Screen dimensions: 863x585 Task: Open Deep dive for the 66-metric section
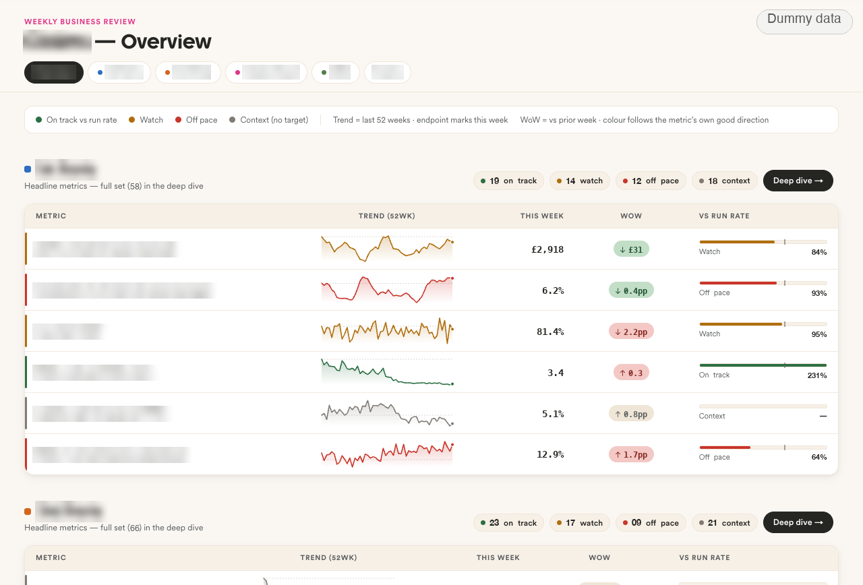point(798,522)
